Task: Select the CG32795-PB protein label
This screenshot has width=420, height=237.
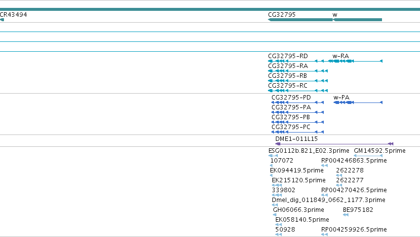Action: (291, 117)
